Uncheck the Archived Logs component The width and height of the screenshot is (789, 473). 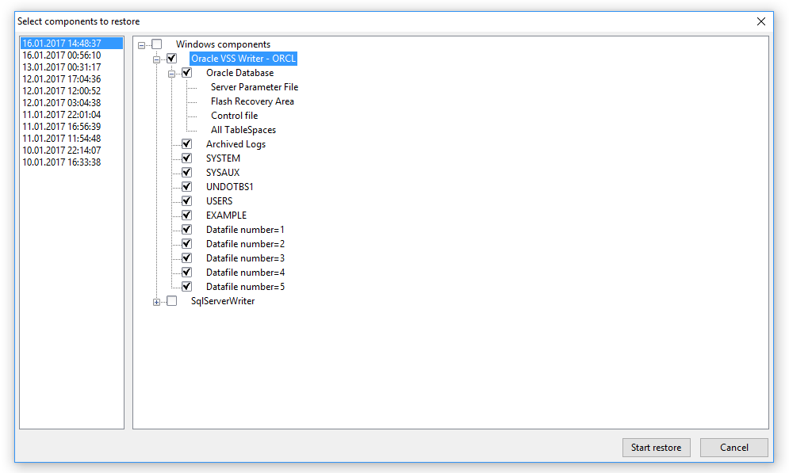(x=186, y=143)
